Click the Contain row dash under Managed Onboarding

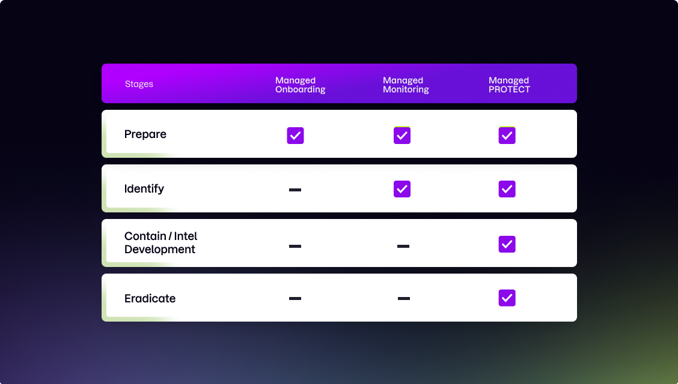pyautogui.click(x=295, y=247)
